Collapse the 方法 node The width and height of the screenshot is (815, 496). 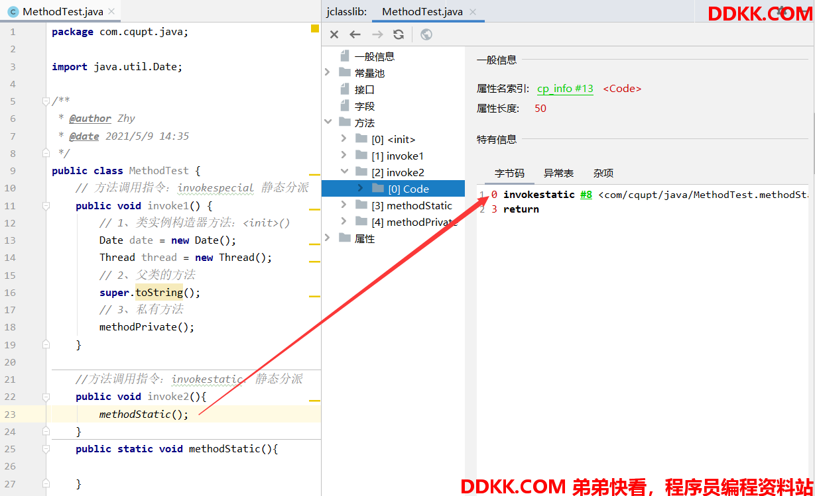pos(328,122)
